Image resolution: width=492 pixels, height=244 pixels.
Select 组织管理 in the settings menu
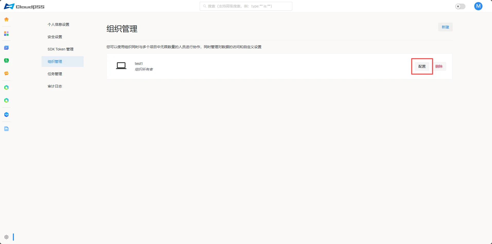[63, 62]
